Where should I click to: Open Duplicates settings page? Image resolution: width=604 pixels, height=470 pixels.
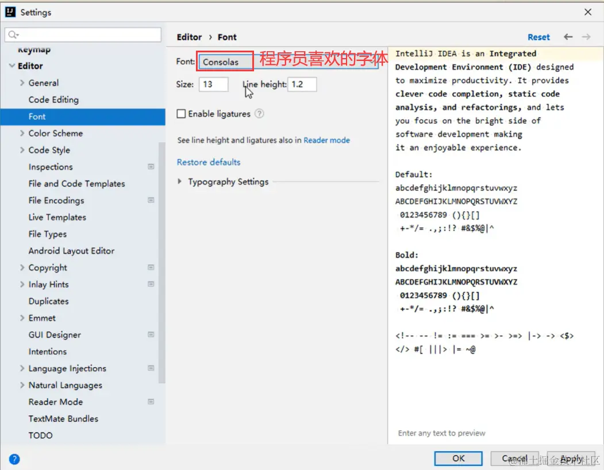click(x=48, y=301)
